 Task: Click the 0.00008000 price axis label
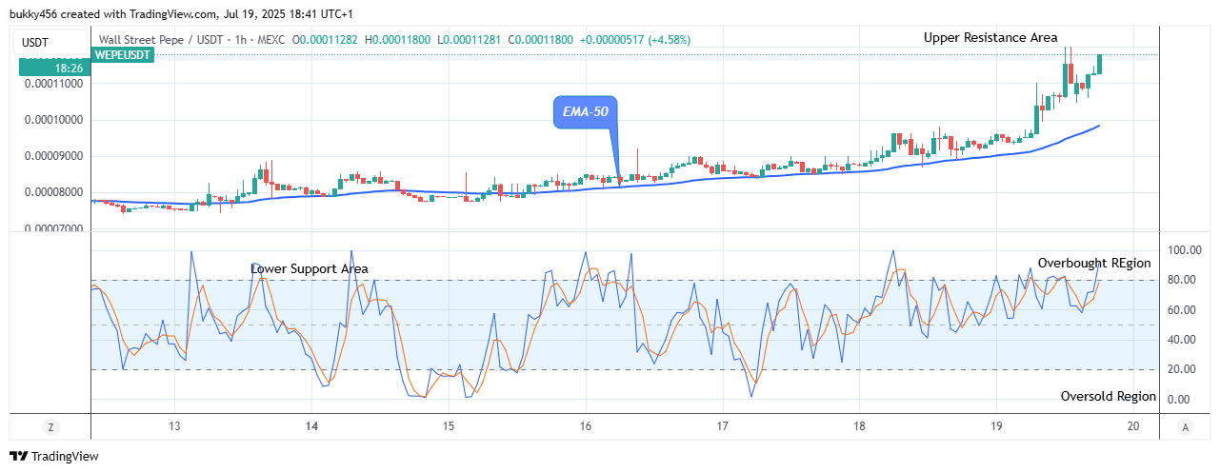click(54, 192)
